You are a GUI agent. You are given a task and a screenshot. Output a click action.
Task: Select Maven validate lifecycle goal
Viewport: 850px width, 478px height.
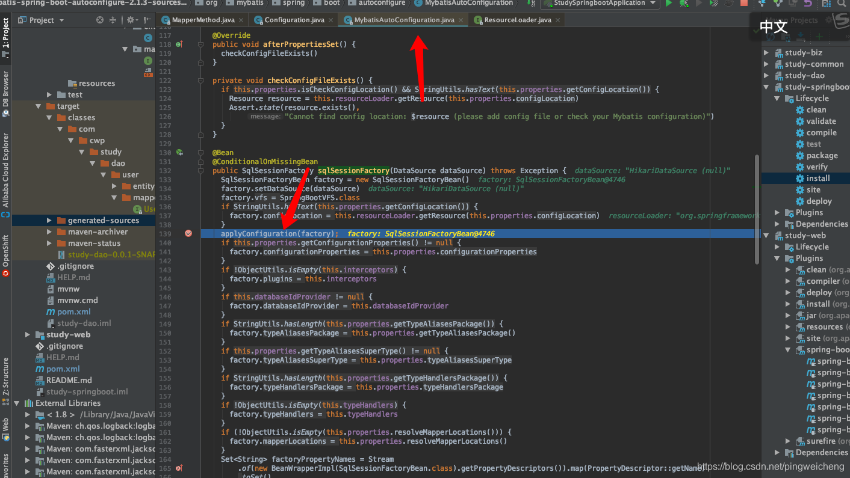(821, 121)
